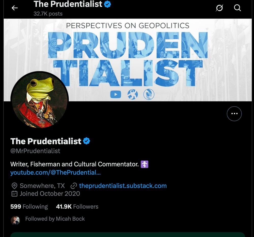Open Followed by Micah Bock

55,219
